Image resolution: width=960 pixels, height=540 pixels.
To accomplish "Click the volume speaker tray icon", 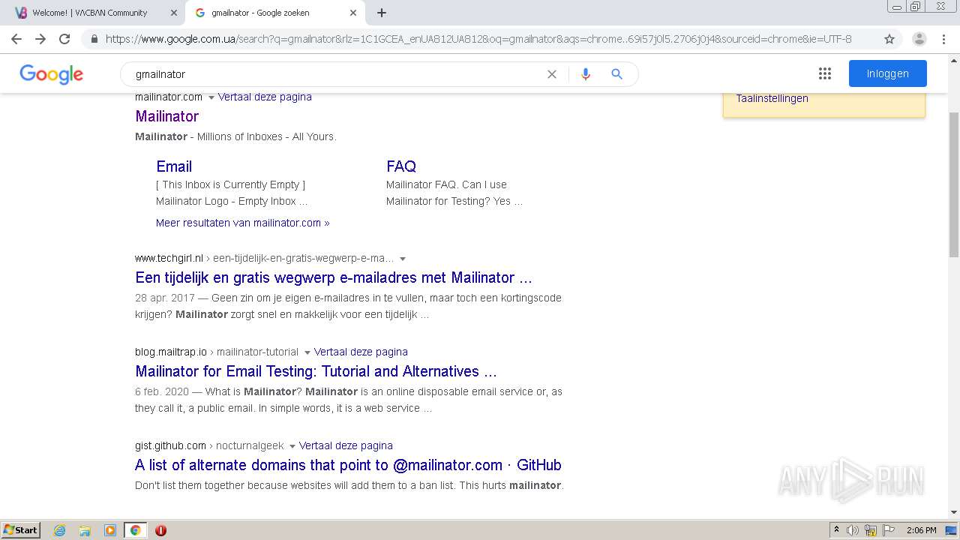I will 853,530.
